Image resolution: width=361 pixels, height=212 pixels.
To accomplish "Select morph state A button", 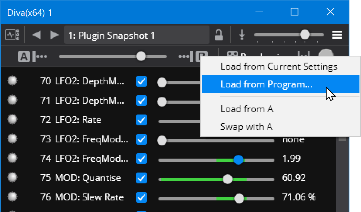I will click(24, 56).
